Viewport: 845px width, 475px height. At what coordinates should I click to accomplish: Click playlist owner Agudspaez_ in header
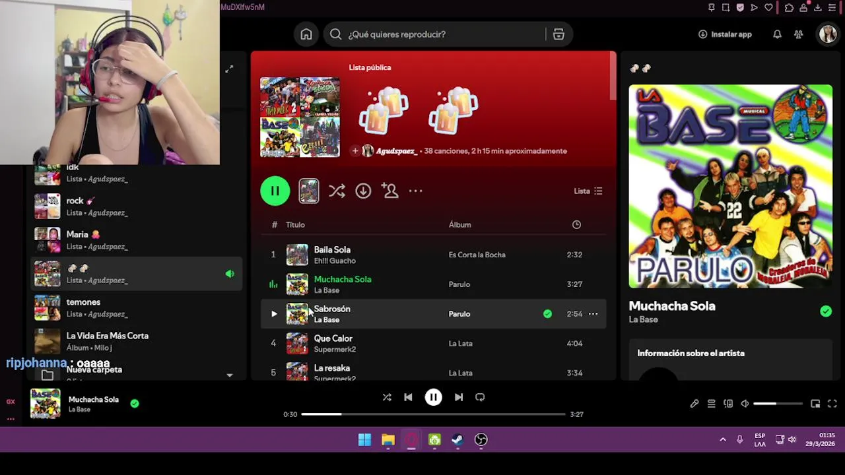pos(396,151)
